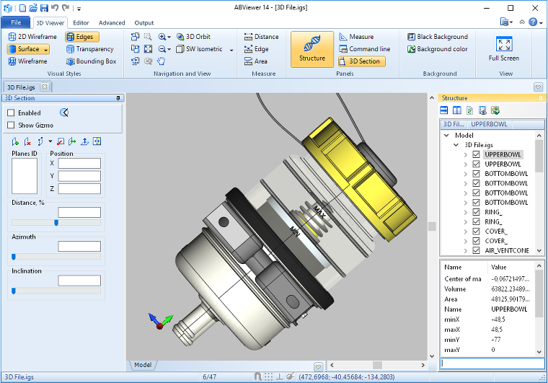The height and width of the screenshot is (383, 548).
Task: Click the Azimuth slider handle
Action: (14, 257)
